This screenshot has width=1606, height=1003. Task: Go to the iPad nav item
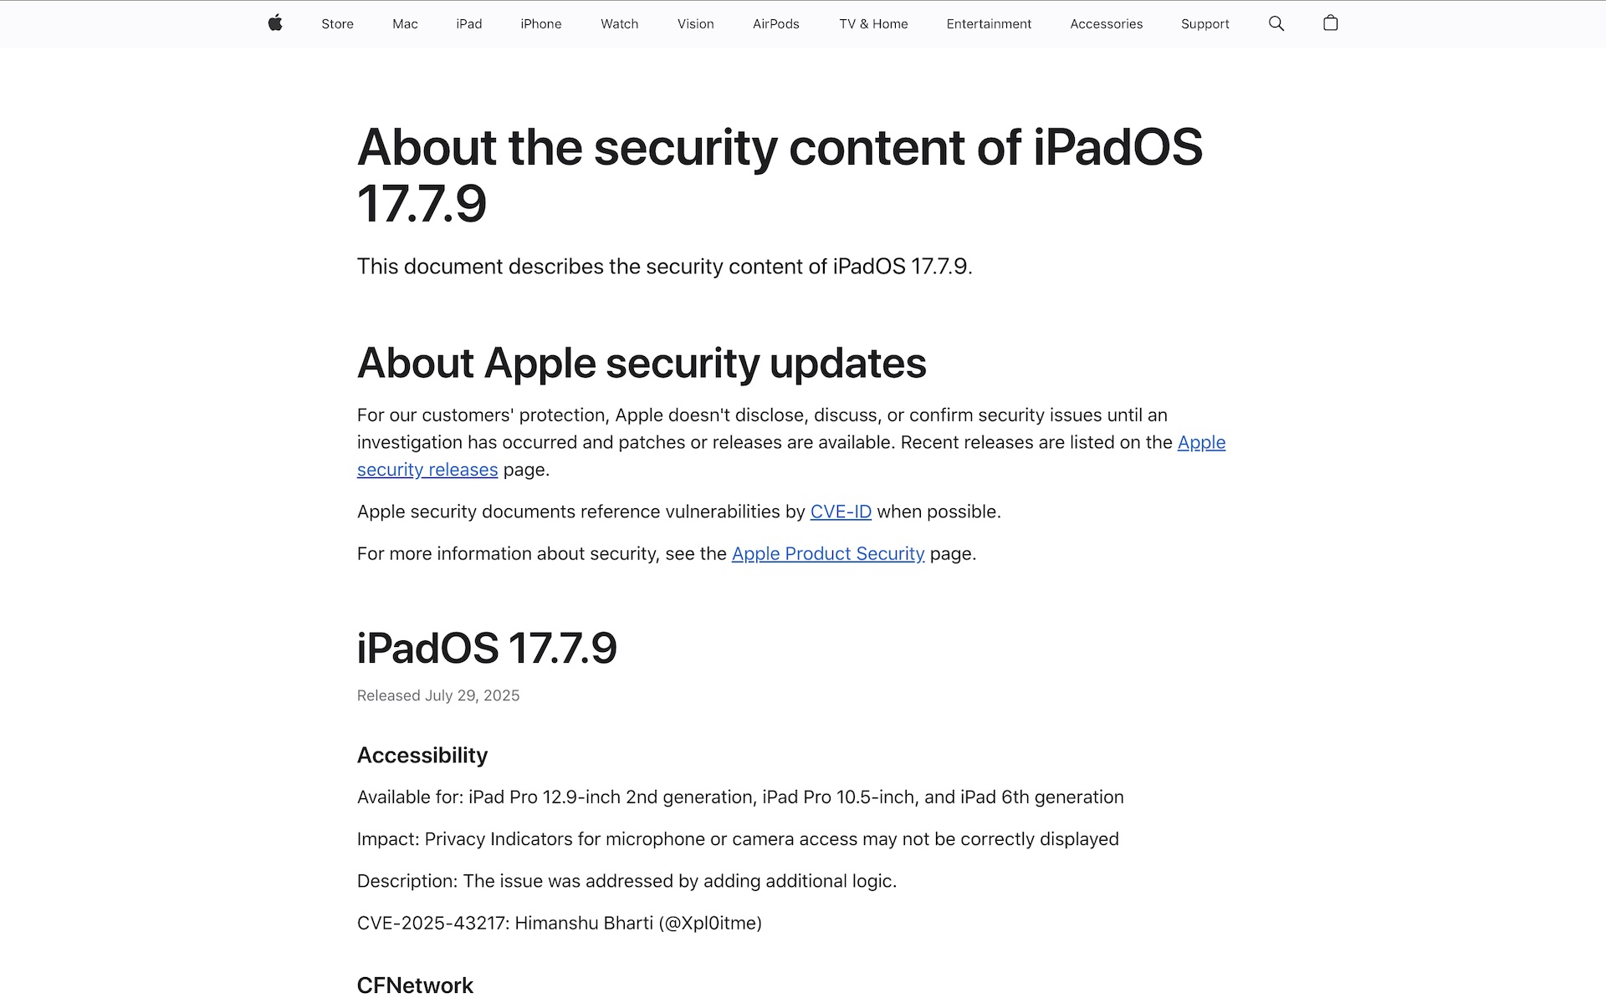[468, 24]
